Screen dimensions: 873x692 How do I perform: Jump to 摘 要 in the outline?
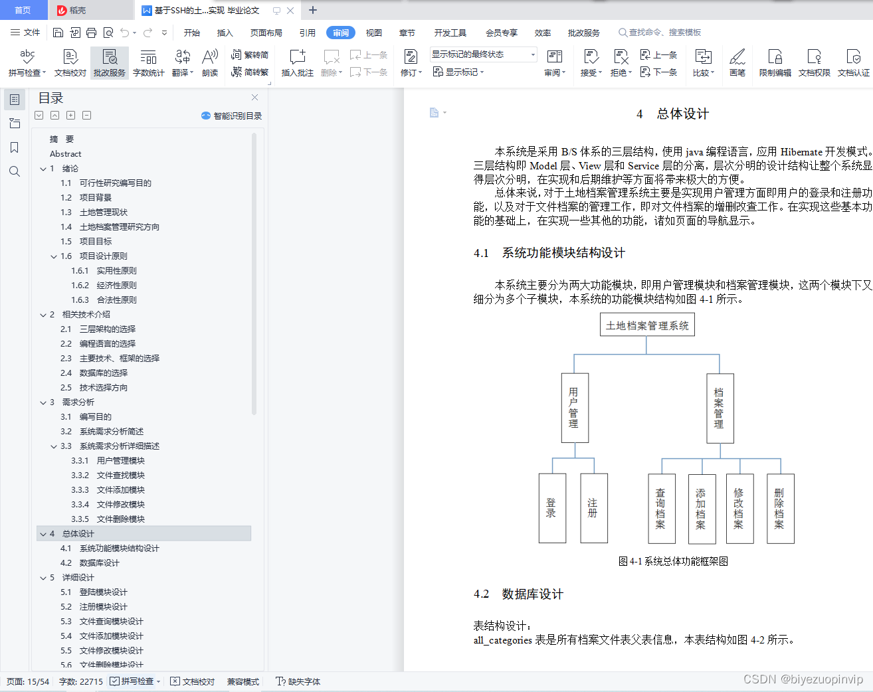(x=62, y=139)
